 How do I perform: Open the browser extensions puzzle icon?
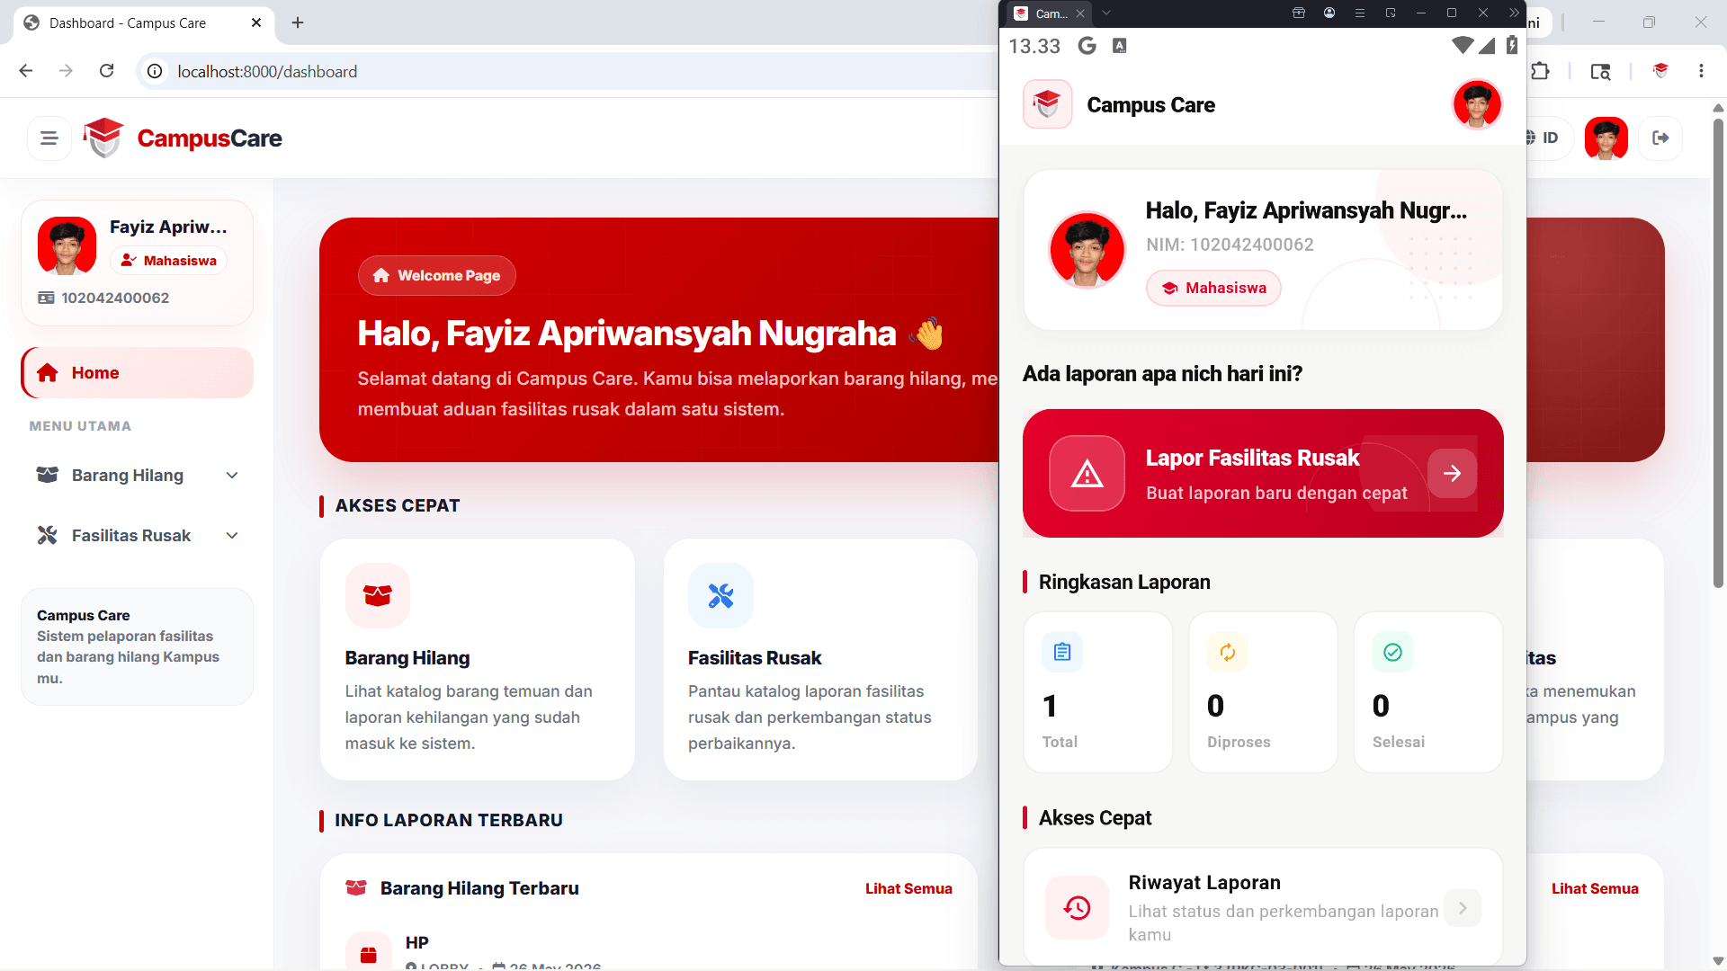point(1540,71)
